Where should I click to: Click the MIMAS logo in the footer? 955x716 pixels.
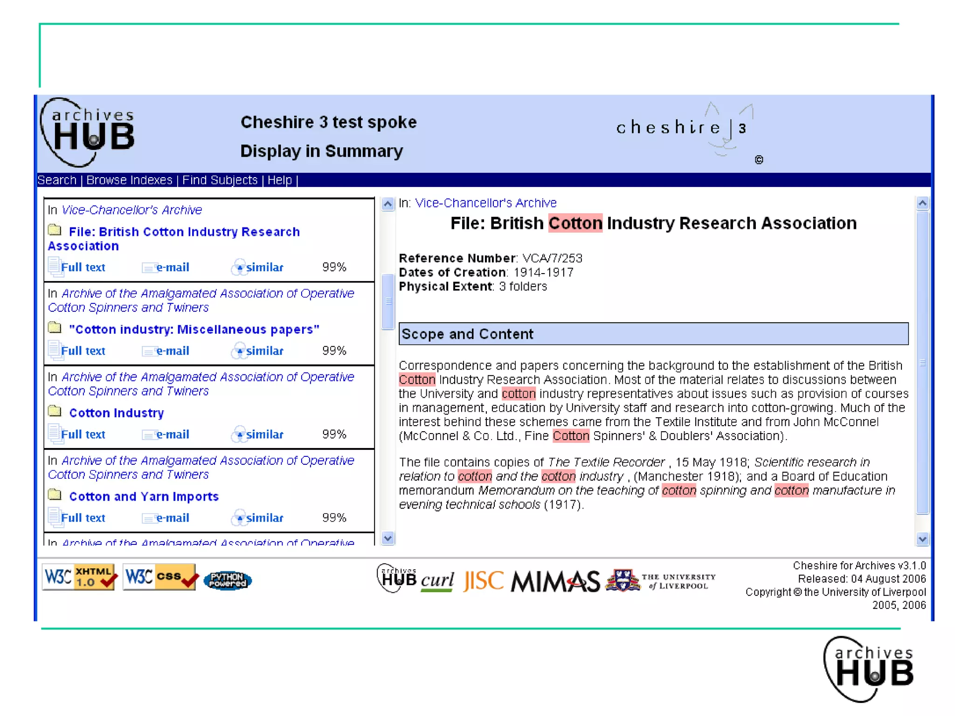[x=555, y=581]
